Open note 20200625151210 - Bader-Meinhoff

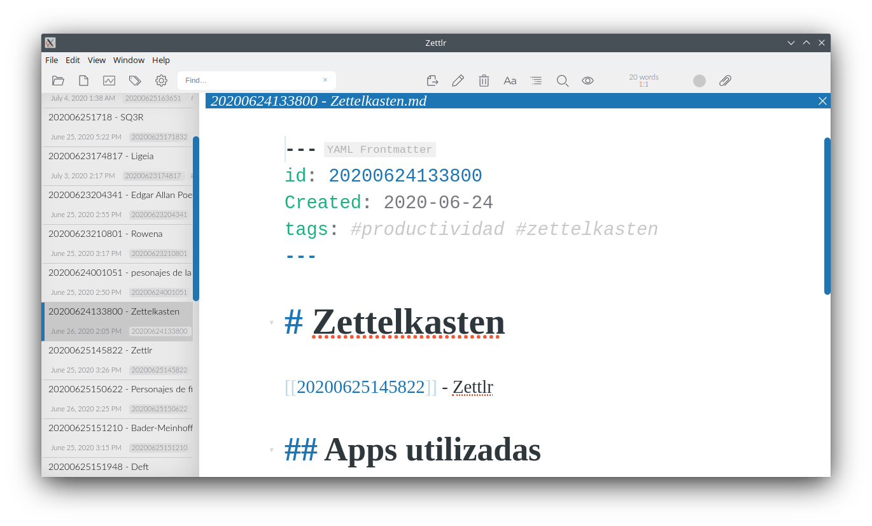pos(117,438)
